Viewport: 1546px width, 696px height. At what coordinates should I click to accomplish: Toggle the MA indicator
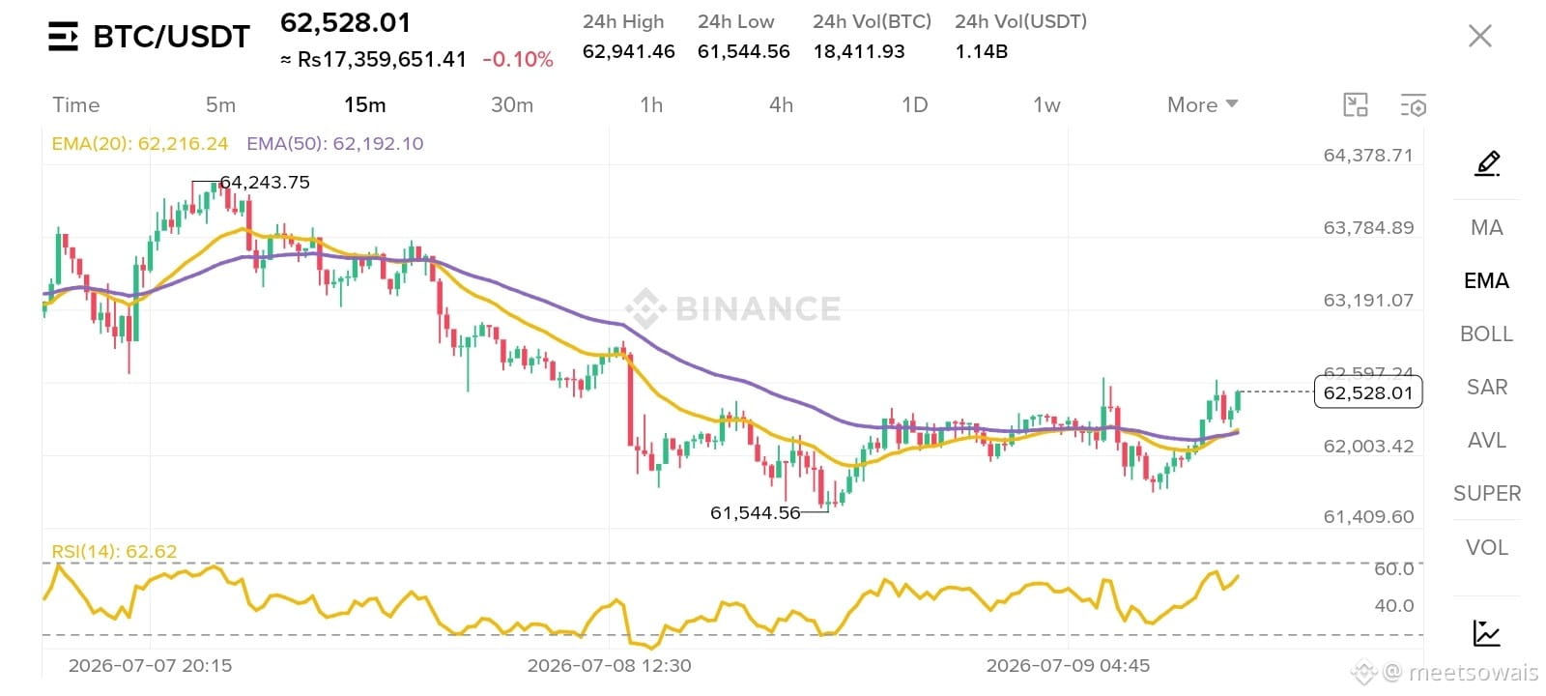1486,227
